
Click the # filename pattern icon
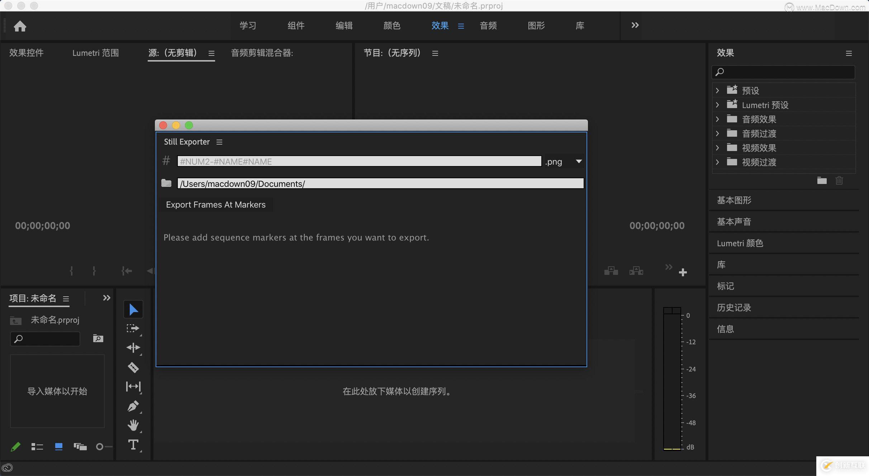pos(166,161)
